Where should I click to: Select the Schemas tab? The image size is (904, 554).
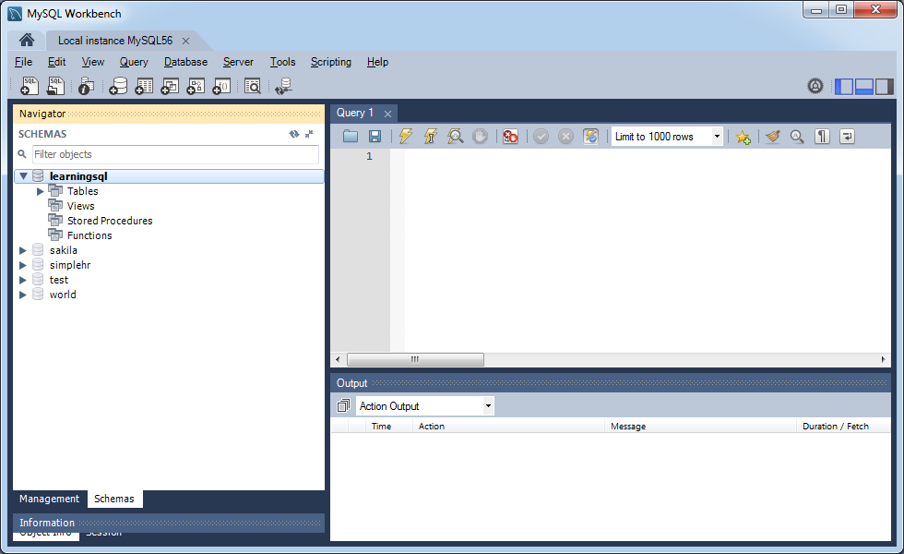pyautogui.click(x=114, y=499)
